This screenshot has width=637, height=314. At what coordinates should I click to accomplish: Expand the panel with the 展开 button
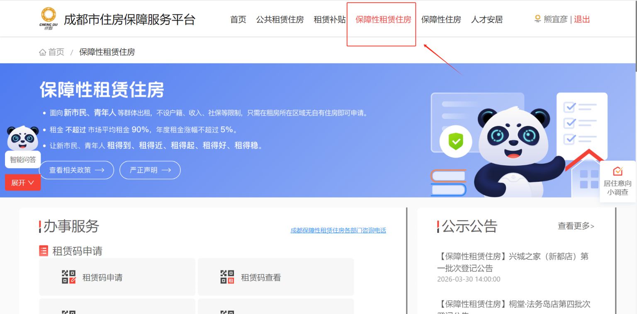pyautogui.click(x=23, y=183)
